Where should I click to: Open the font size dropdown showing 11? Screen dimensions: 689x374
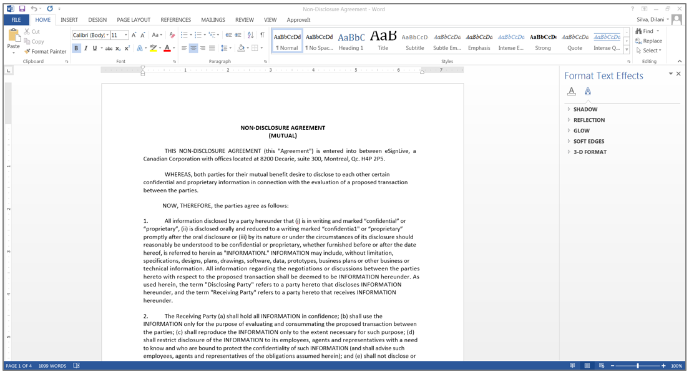(126, 35)
